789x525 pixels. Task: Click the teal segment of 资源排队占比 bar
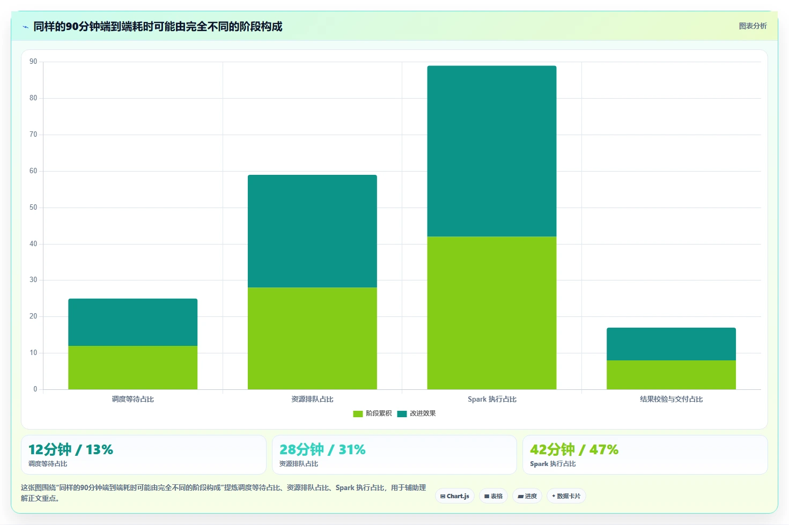click(x=312, y=231)
